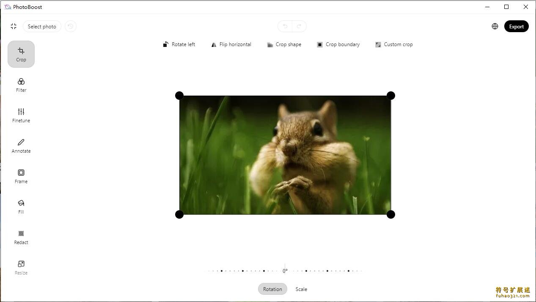Open the Filter tool

click(x=21, y=85)
